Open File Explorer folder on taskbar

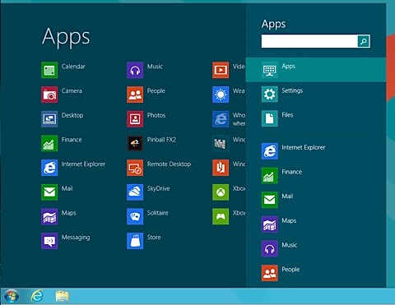coord(63,296)
